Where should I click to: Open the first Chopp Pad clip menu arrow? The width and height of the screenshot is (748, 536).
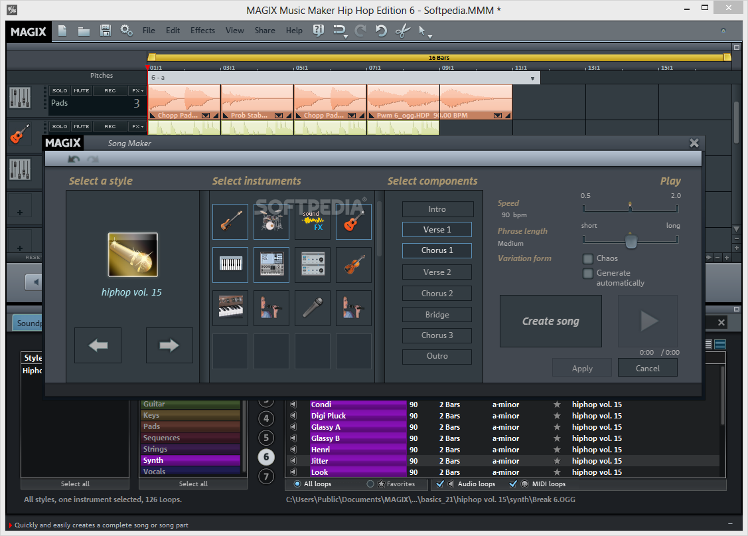[x=206, y=116]
